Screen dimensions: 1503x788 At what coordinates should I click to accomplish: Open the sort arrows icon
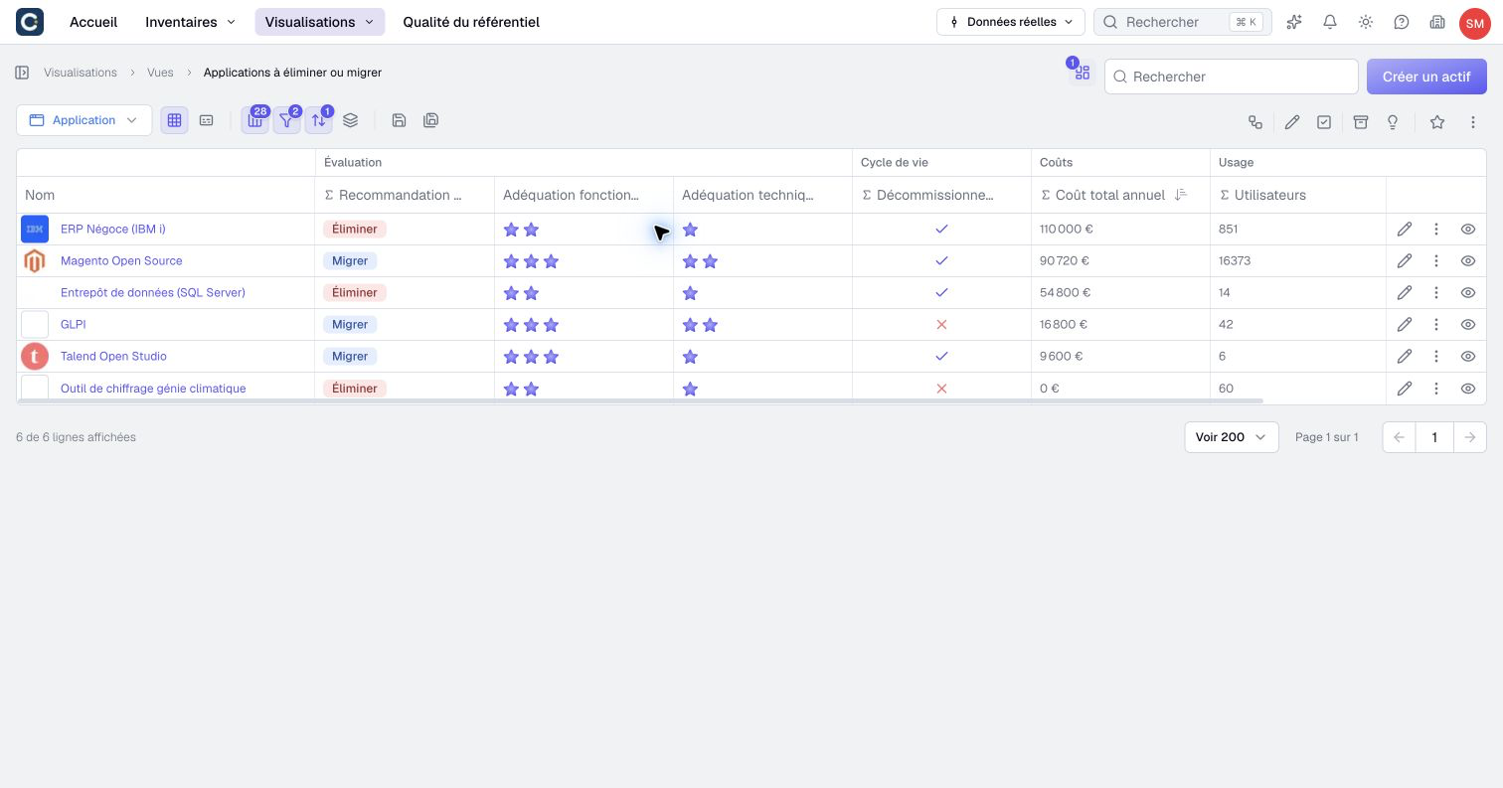[319, 120]
